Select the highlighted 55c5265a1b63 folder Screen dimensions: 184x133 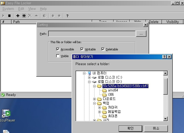click(125, 86)
